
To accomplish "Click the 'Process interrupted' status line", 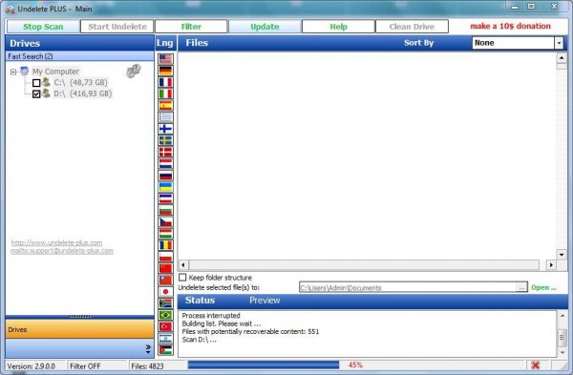I will click(211, 316).
